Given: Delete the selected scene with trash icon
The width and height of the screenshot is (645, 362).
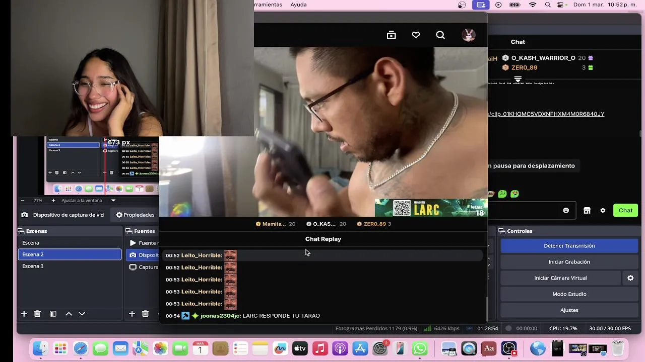Looking at the screenshot, I should (x=37, y=314).
